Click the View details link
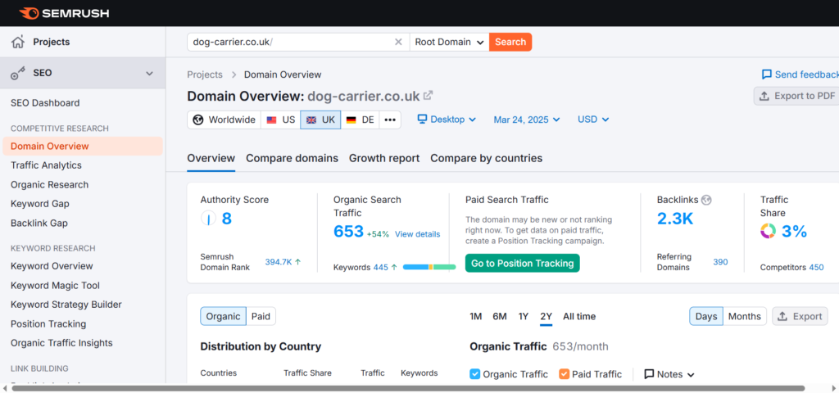This screenshot has width=839, height=393. [417, 234]
